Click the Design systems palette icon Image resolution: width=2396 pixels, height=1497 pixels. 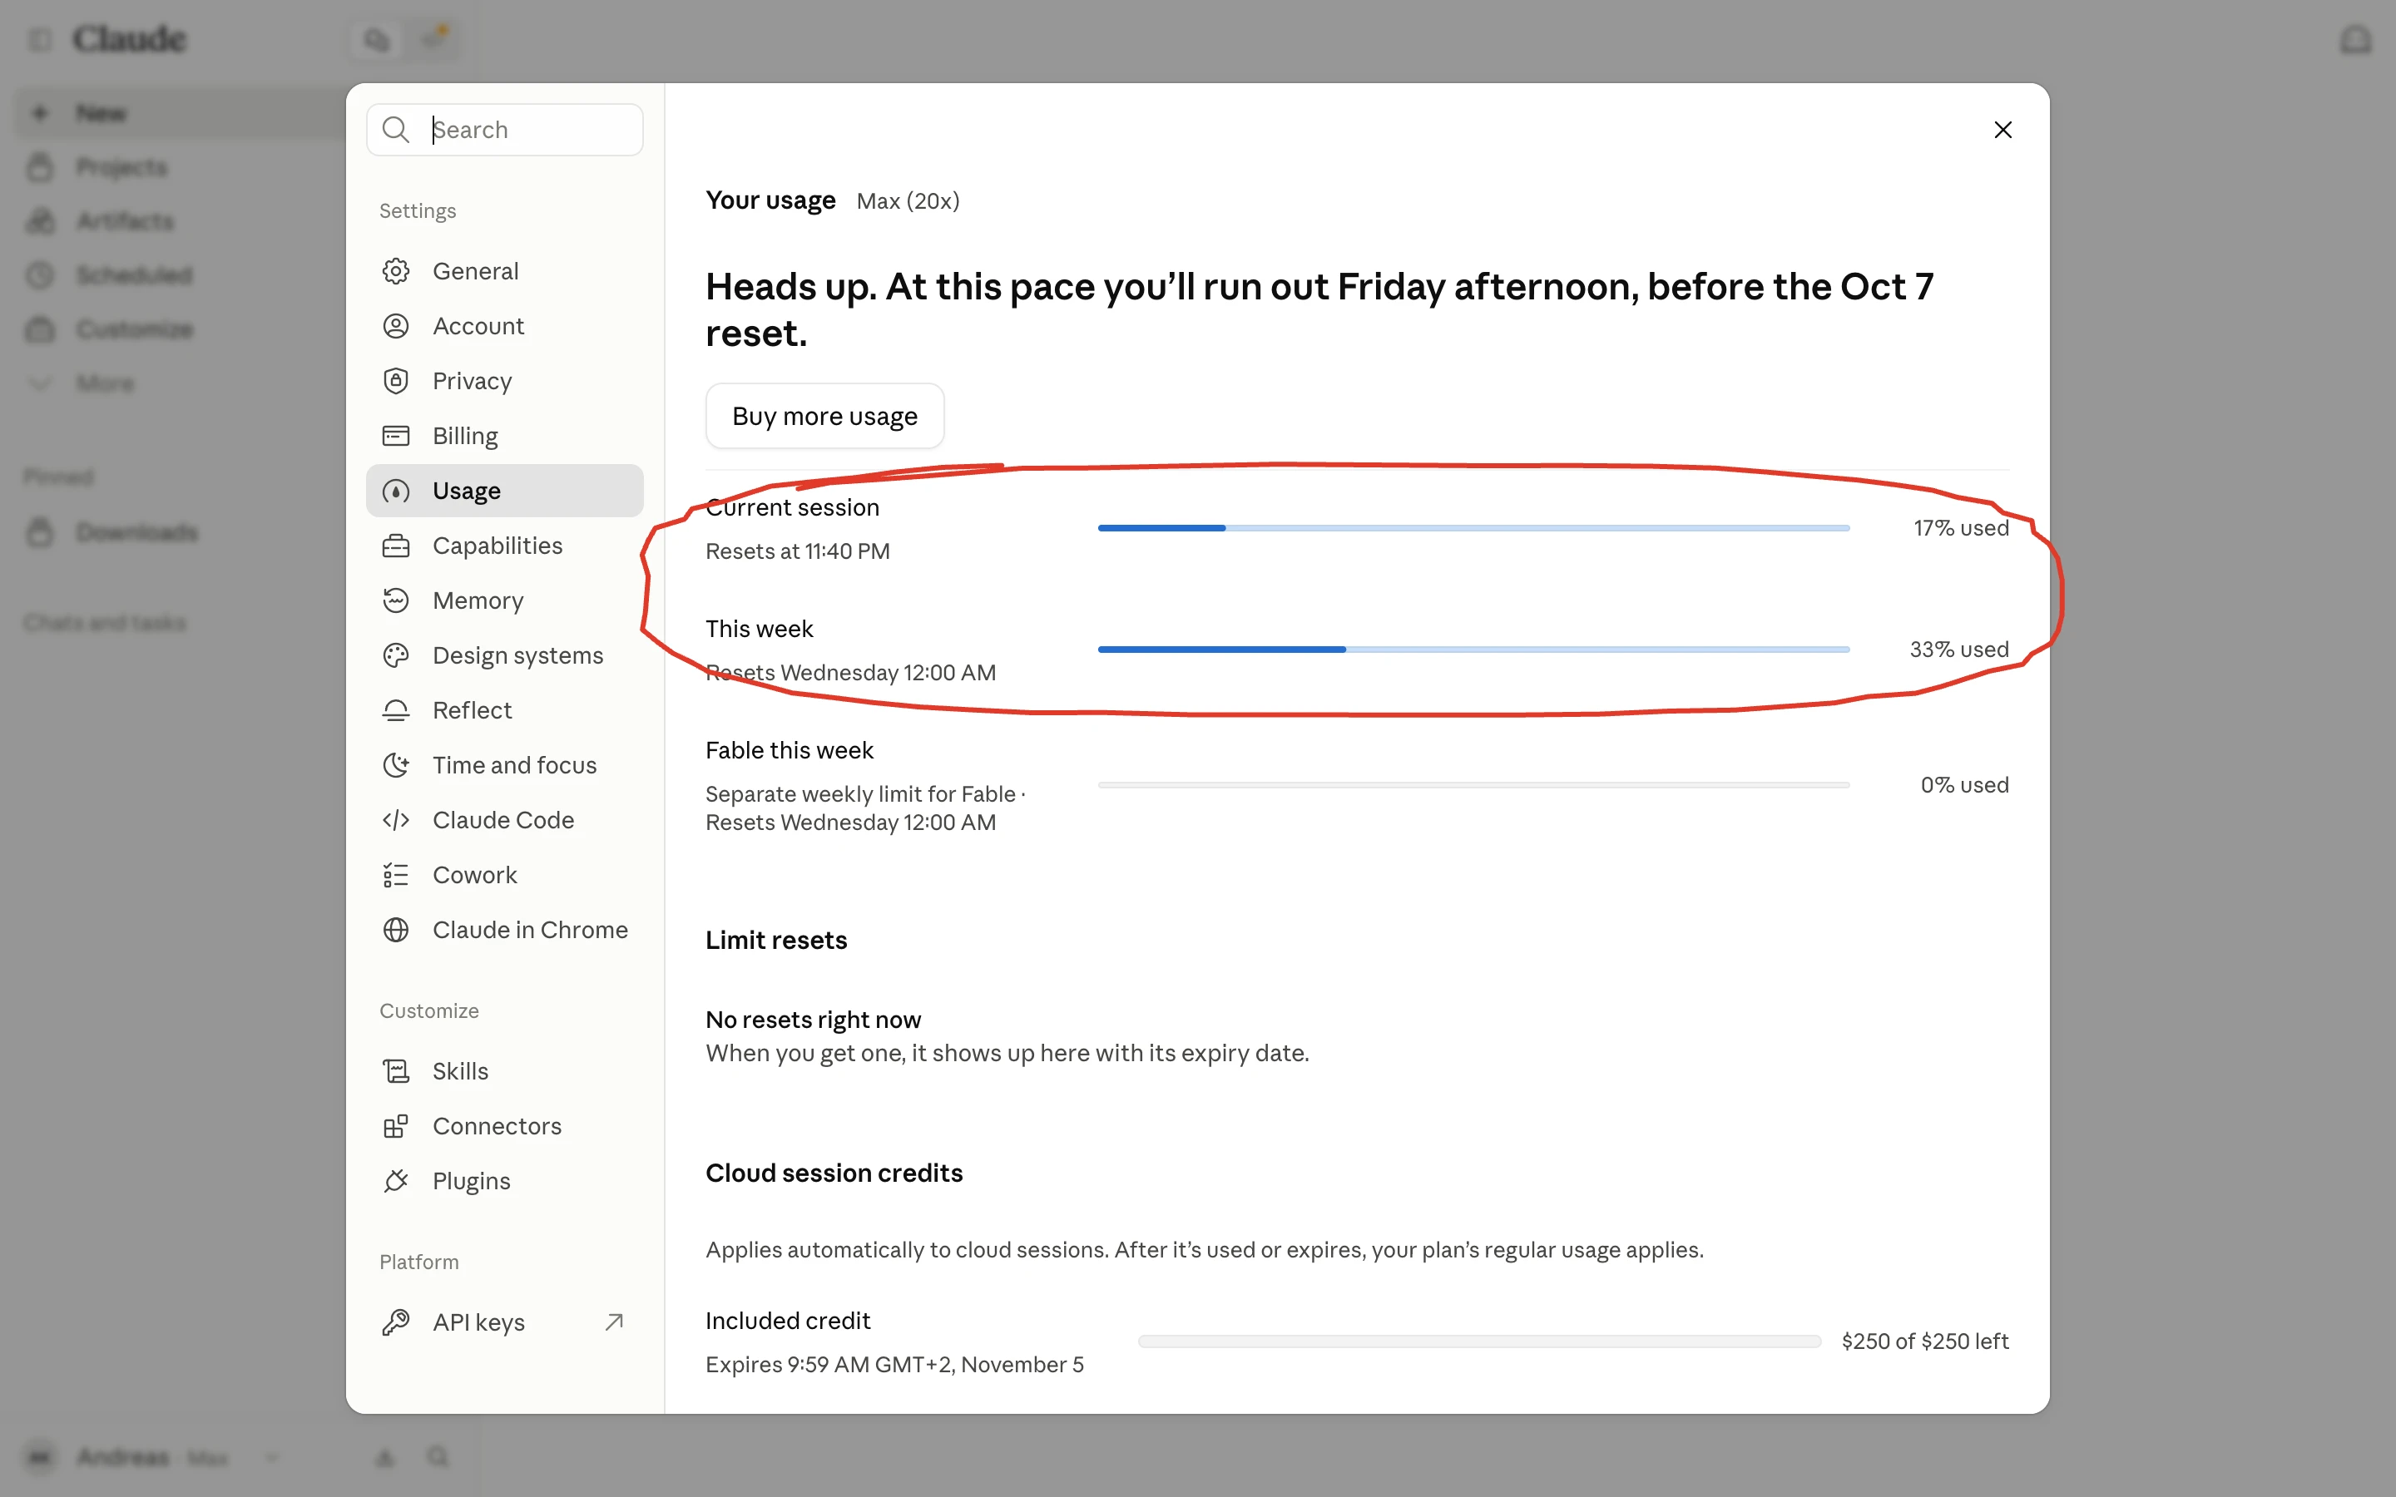click(396, 655)
